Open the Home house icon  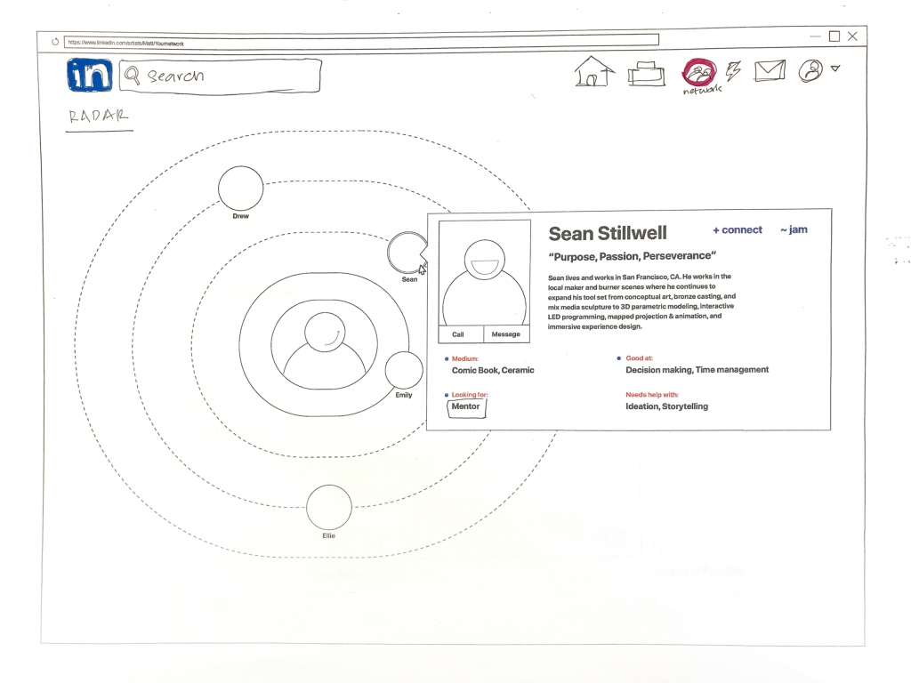coord(594,71)
